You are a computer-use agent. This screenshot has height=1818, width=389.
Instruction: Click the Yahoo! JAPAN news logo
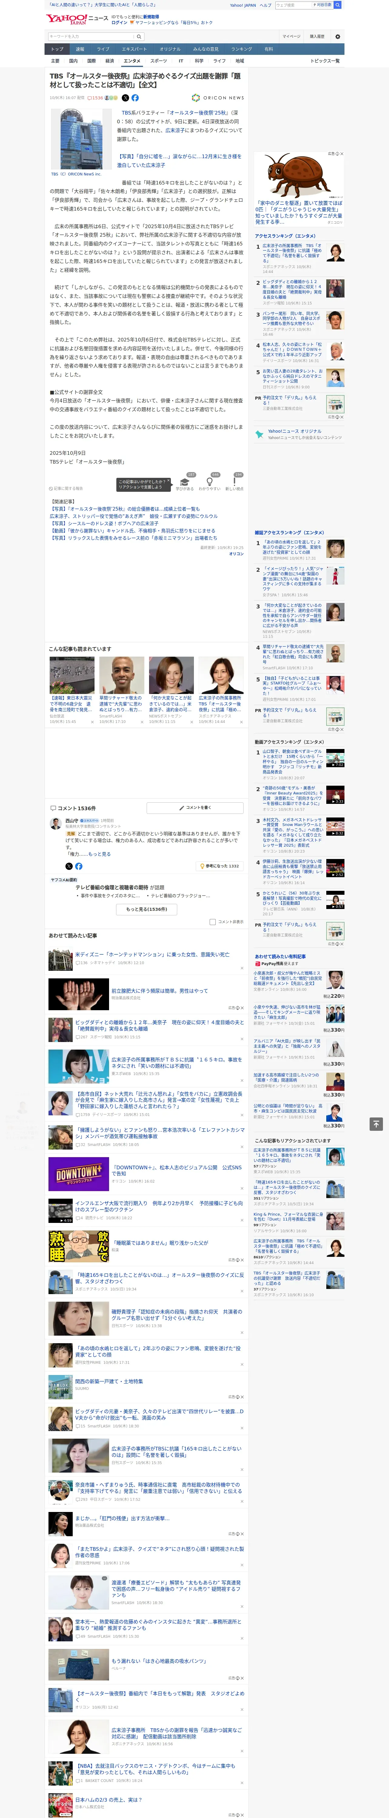coord(78,19)
